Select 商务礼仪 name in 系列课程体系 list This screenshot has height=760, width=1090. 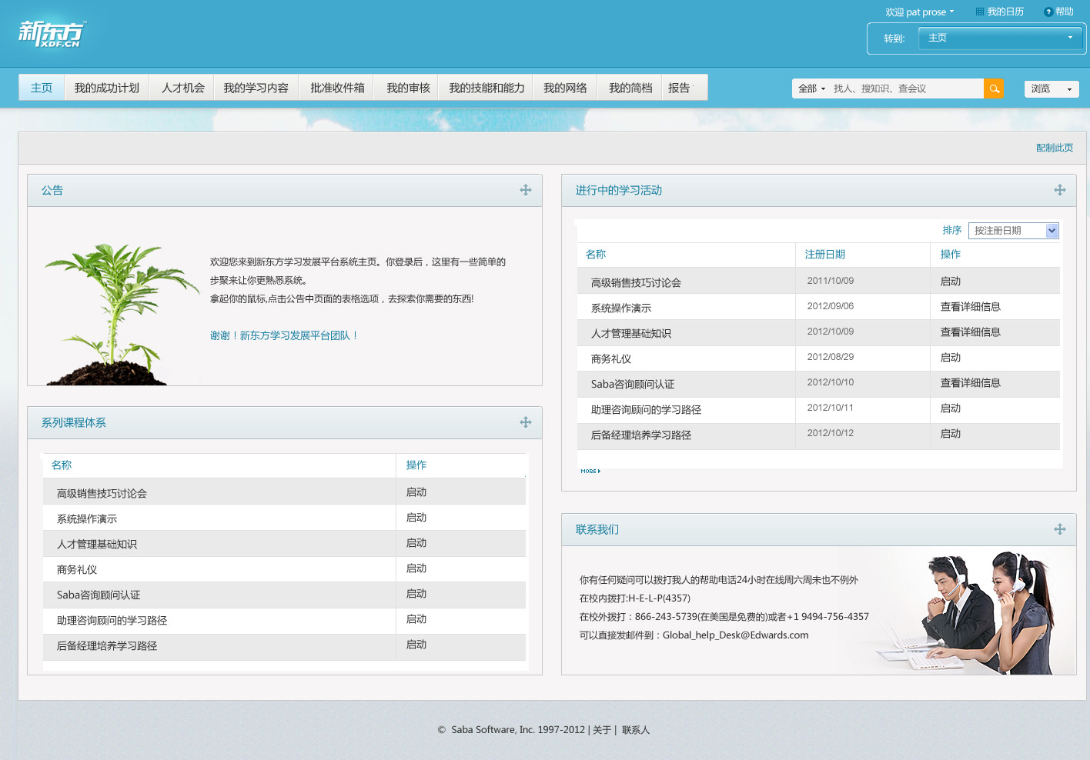pyautogui.click(x=77, y=570)
